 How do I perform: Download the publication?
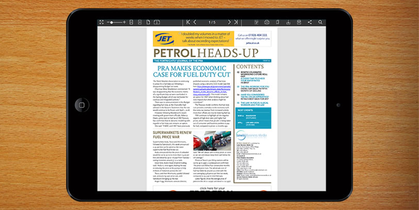coord(288,22)
